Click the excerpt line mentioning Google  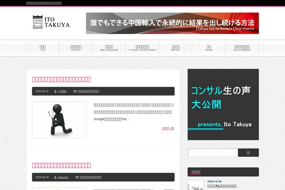112,119
